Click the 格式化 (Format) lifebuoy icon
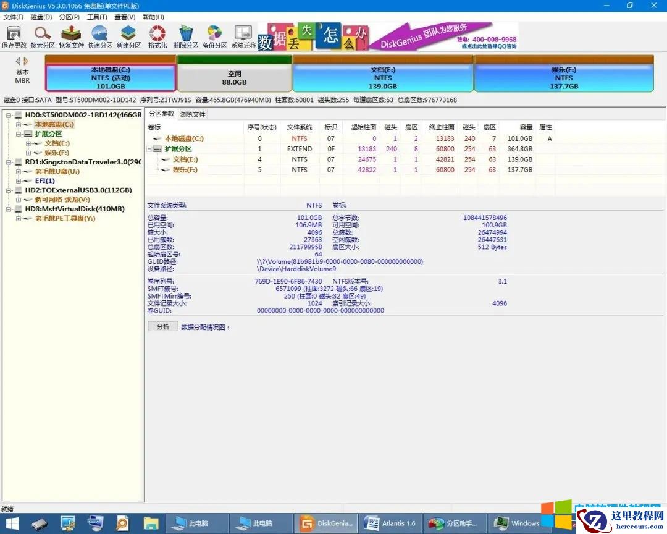 (x=157, y=36)
